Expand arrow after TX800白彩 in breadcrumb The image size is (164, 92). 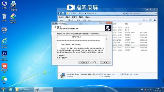[x=96, y=13]
